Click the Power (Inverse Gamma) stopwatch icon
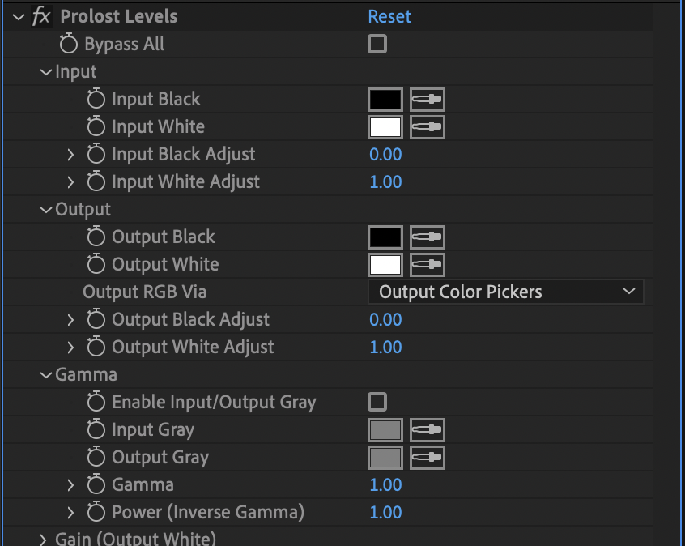The height and width of the screenshot is (546, 685). pos(96,512)
